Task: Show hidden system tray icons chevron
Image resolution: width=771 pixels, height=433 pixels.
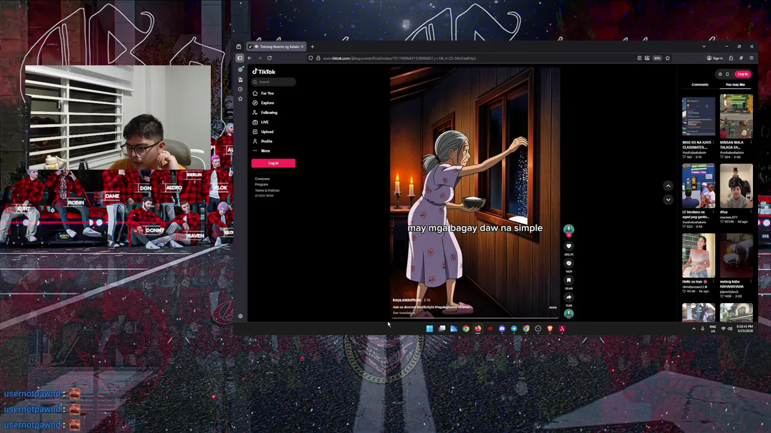Action: 693,328
